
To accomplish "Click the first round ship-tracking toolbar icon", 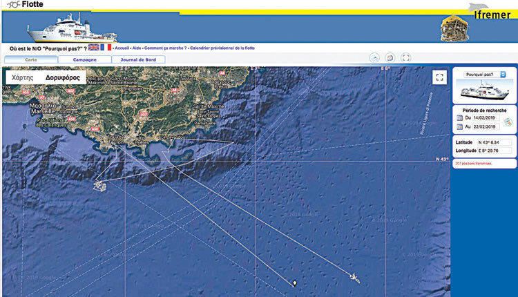I will pos(374,58).
